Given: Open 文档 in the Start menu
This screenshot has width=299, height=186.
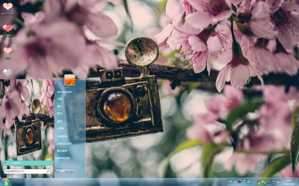Looking at the screenshot, I should tap(59, 99).
